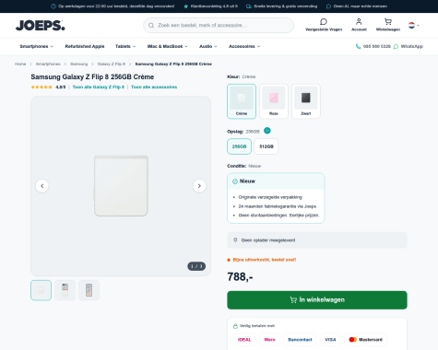
Task: Select the second thumbnail image
Action: pyautogui.click(x=65, y=290)
